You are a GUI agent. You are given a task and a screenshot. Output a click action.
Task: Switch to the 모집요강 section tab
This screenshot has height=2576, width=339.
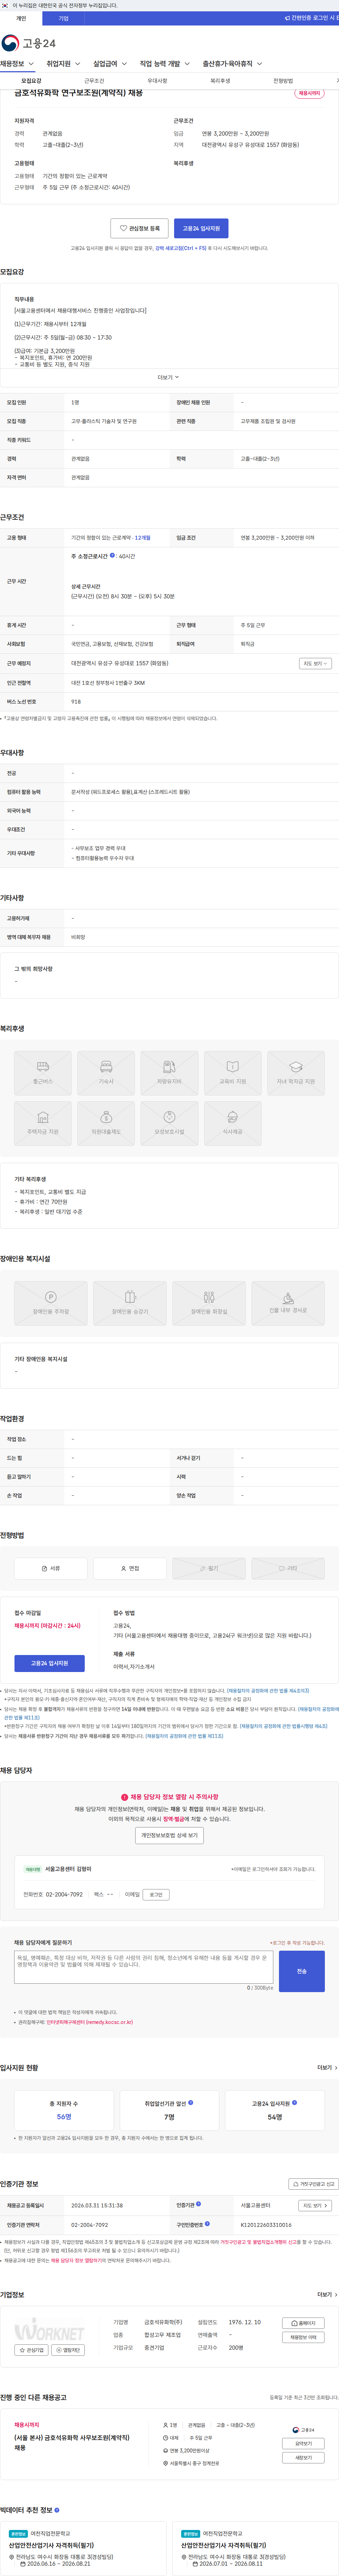coord(32,81)
